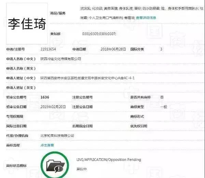The width and height of the screenshot is (205, 178).
Task: Click the 注册公告期号 label
Action: tap(83, 97)
